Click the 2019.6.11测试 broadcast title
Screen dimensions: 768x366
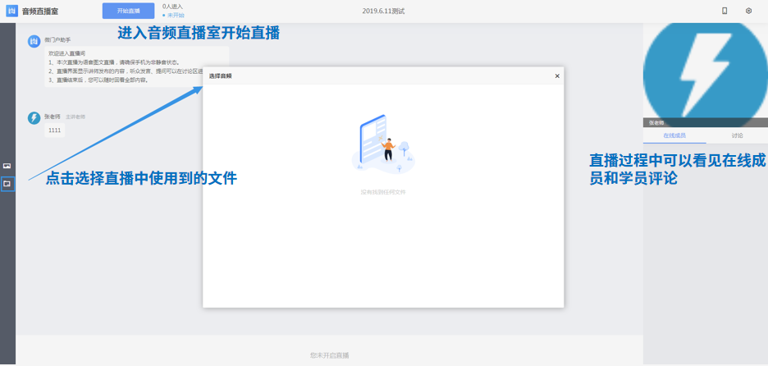click(383, 11)
